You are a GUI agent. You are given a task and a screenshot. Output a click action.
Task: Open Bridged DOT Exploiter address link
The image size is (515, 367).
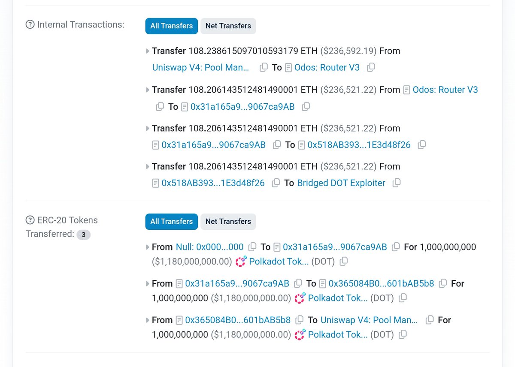click(x=341, y=183)
